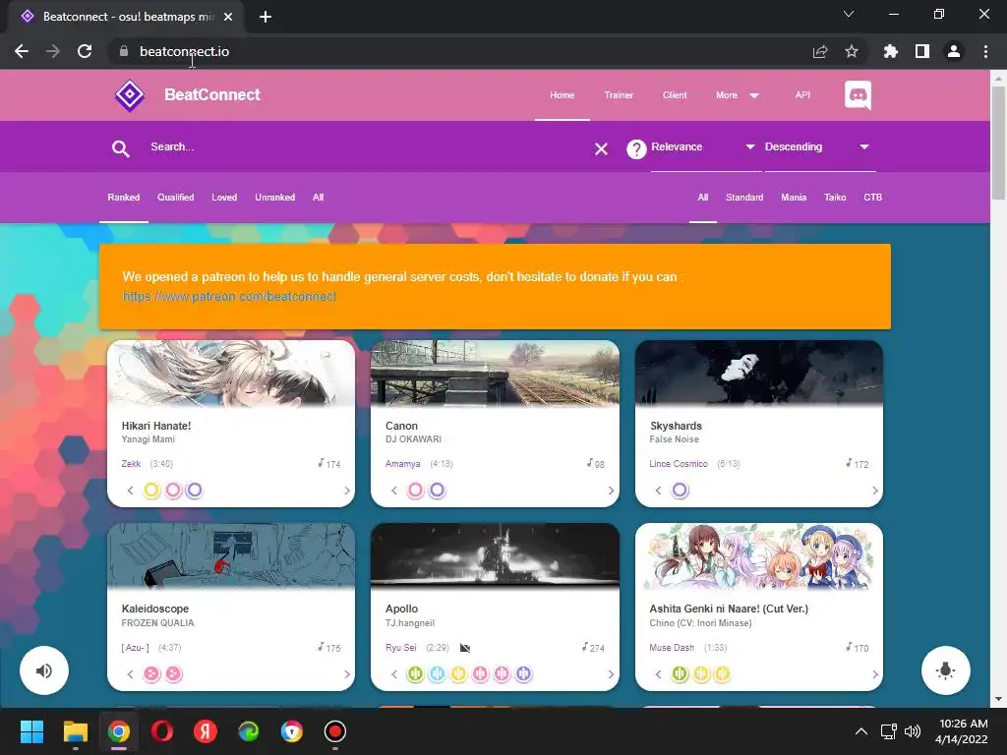
Task: Click the speaker volume floating button
Action: tap(44, 670)
